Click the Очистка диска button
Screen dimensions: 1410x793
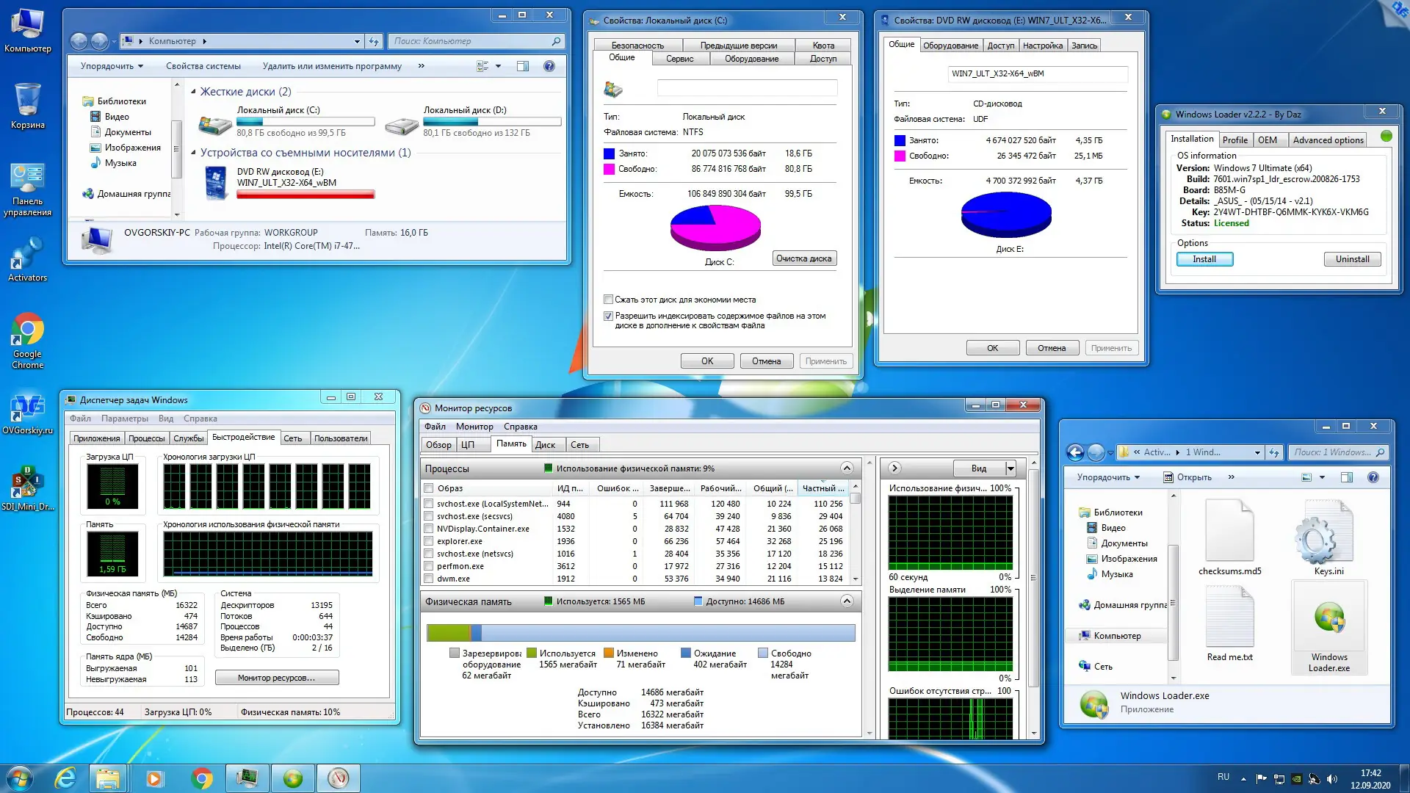(x=804, y=258)
